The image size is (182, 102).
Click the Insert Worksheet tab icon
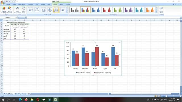29,94
